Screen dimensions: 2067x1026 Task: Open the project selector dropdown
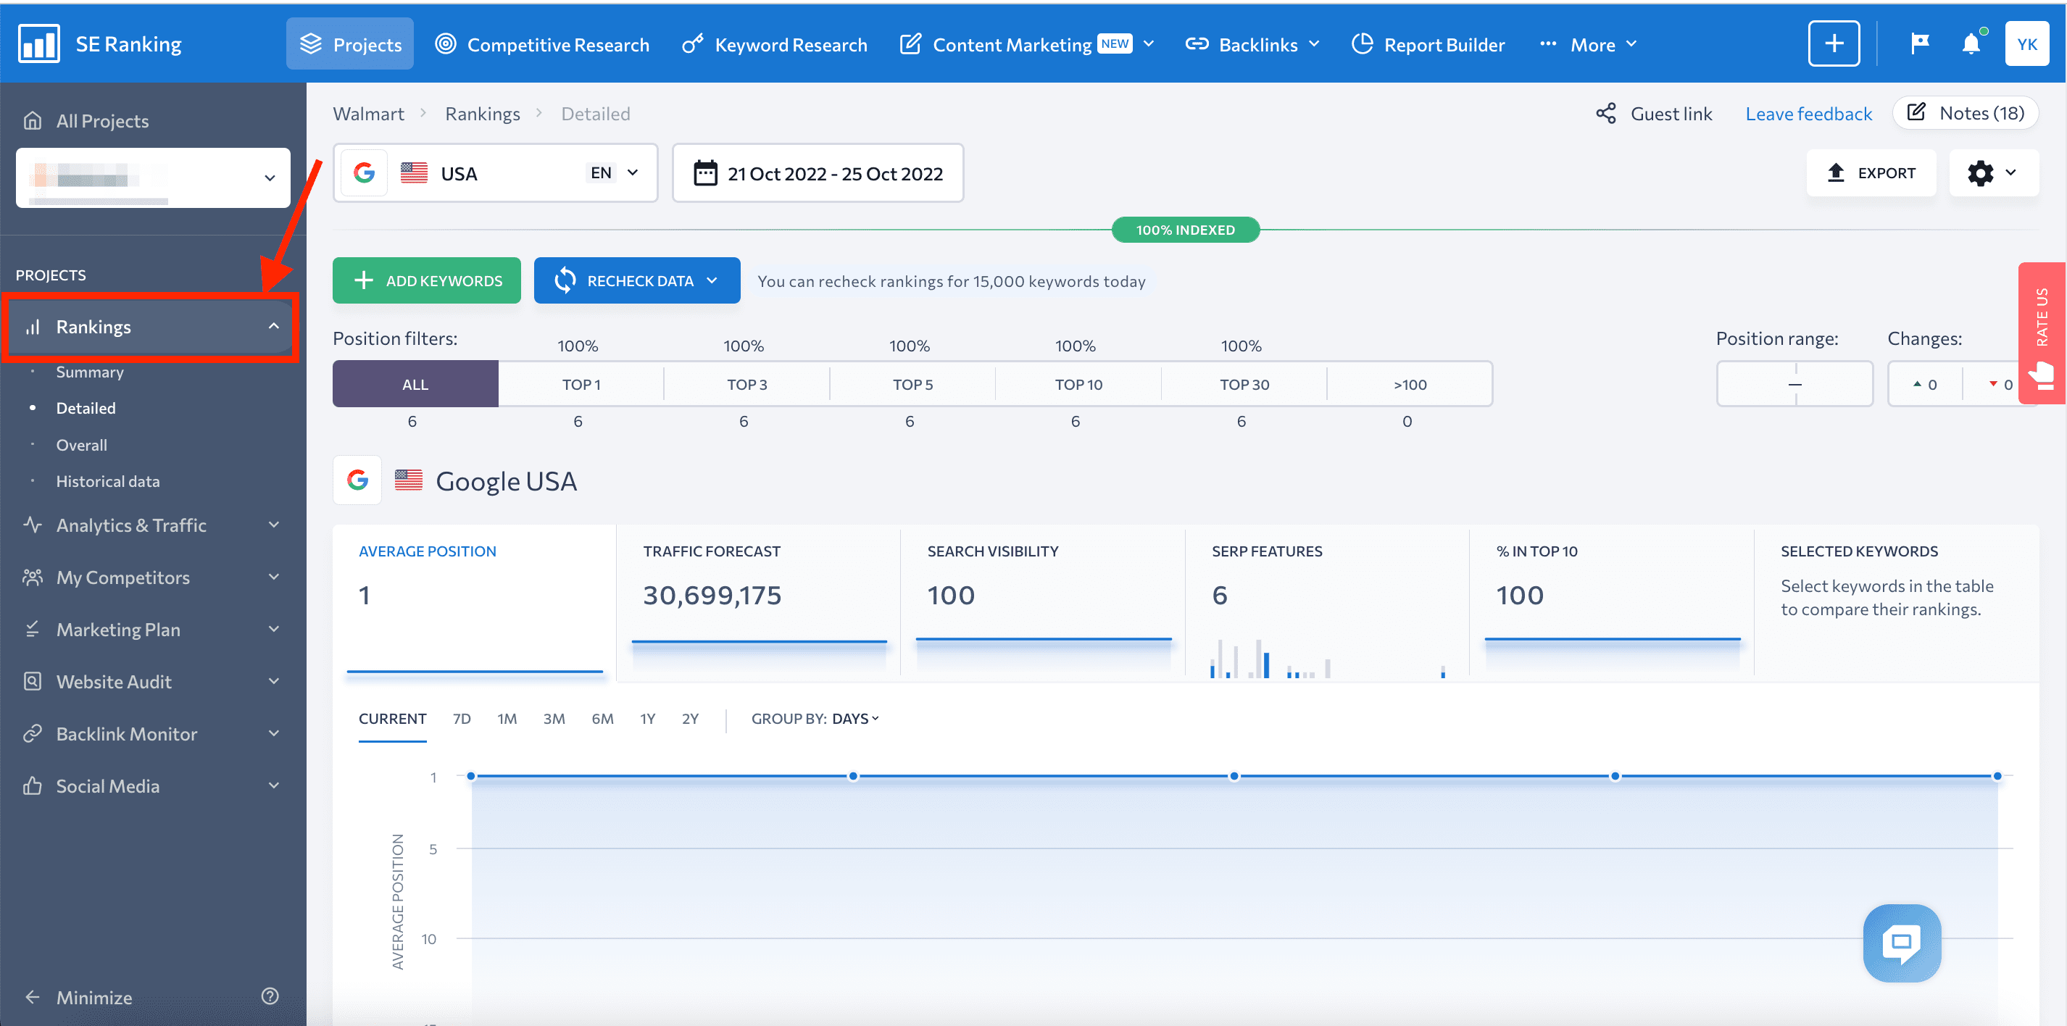[x=152, y=178]
